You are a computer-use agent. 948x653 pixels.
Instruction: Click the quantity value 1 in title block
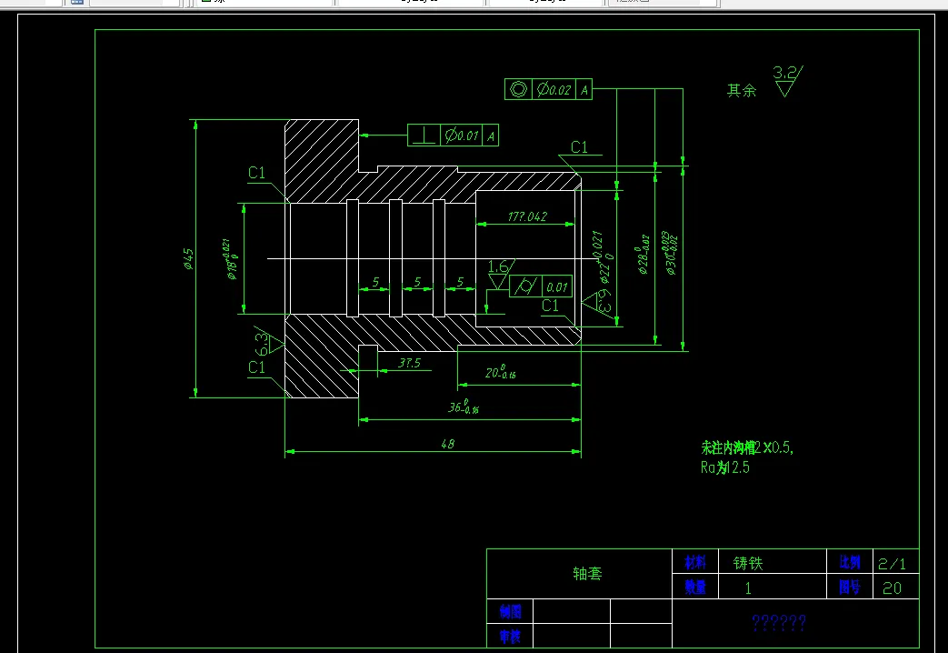point(748,588)
